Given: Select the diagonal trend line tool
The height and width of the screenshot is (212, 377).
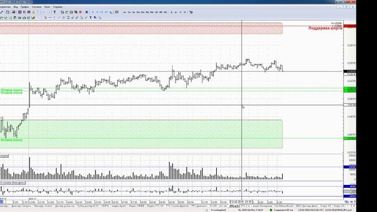Looking at the screenshot, I should coord(59,18).
